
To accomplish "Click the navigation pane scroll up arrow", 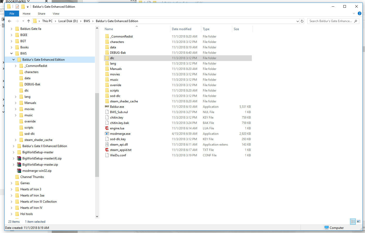I will click(97, 28).
